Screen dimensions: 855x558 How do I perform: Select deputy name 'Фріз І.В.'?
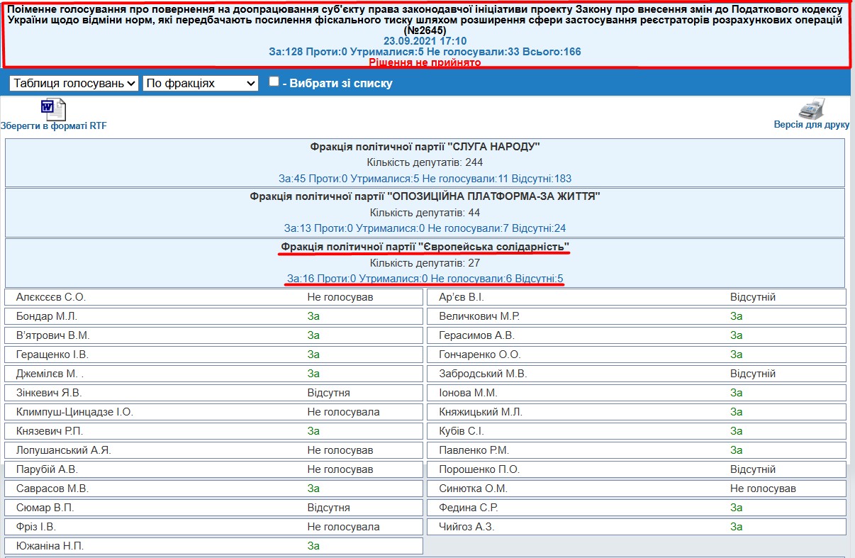click(36, 527)
